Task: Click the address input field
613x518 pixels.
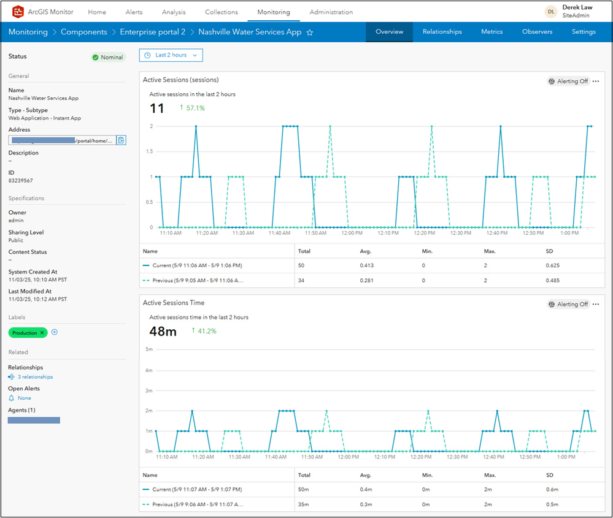Action: pyautogui.click(x=62, y=140)
